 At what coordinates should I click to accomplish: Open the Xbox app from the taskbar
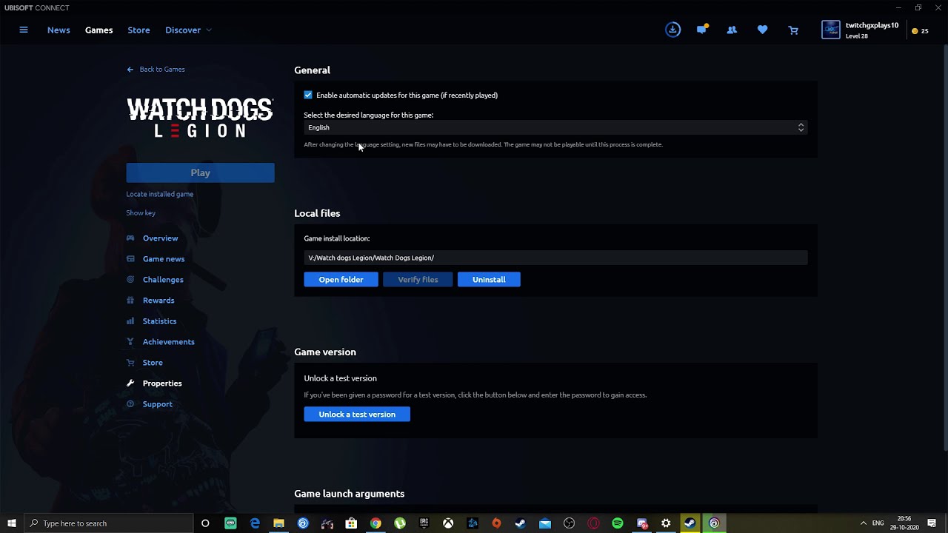pyautogui.click(x=448, y=523)
